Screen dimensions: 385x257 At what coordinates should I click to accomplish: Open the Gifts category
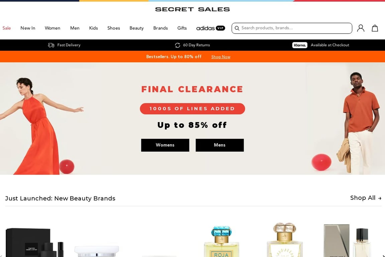(182, 28)
